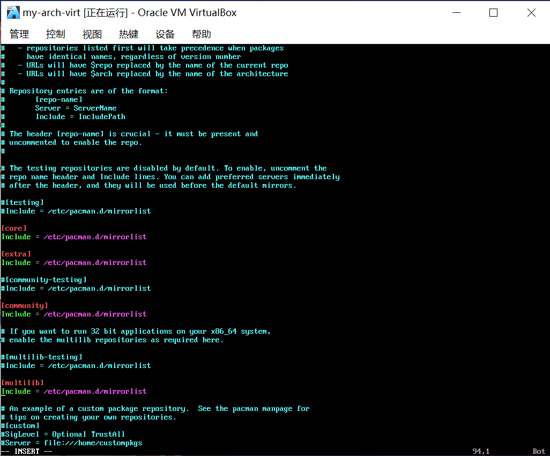Click the #SigLevel = Optional TrustAll line

coord(63,434)
